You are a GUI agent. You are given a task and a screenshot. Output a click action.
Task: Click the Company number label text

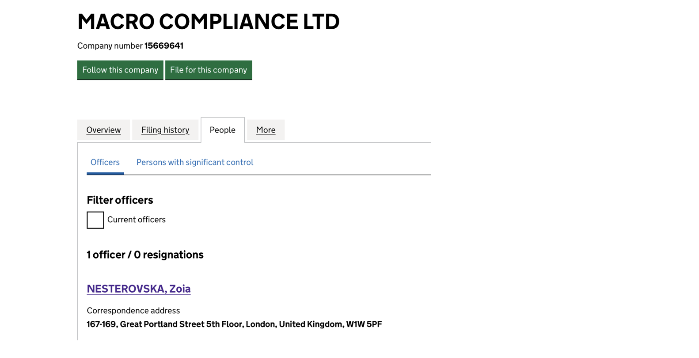(x=110, y=46)
